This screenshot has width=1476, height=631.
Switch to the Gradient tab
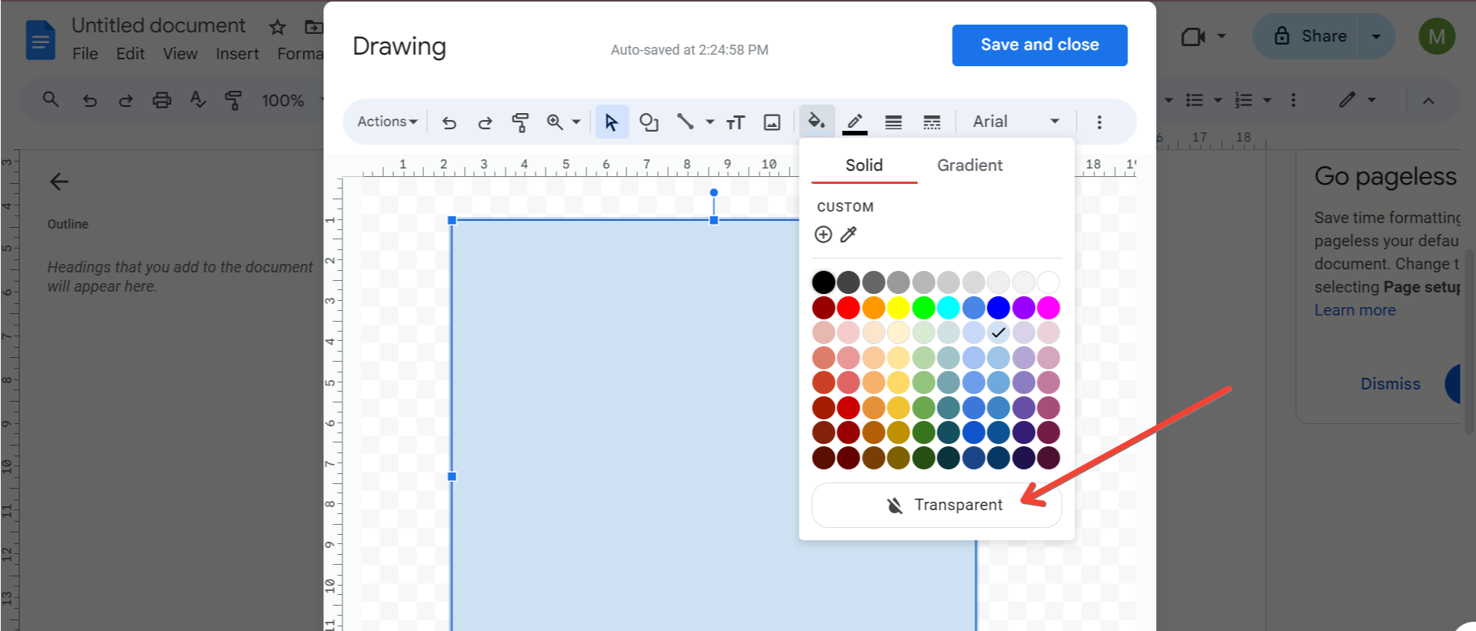click(x=969, y=165)
